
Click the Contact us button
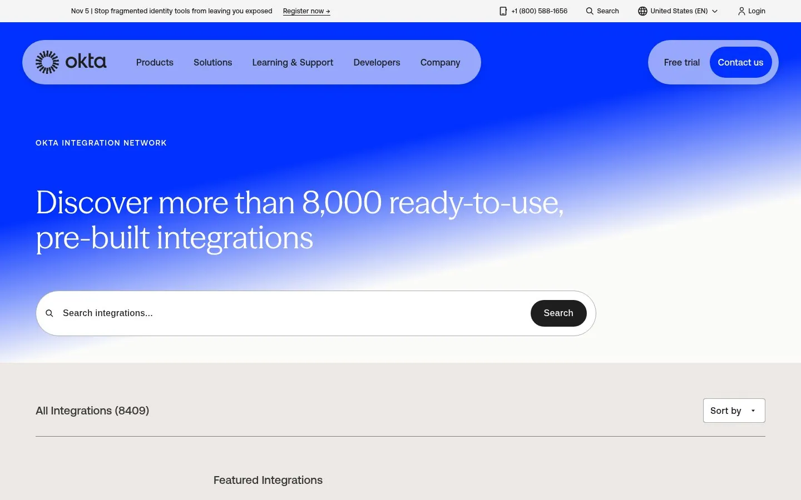pyautogui.click(x=740, y=62)
